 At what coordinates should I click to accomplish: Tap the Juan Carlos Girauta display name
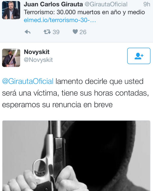[x=53, y=4]
